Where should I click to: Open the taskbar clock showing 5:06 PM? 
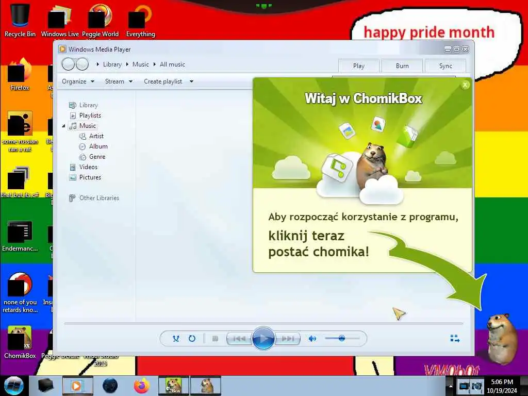[x=502, y=386]
